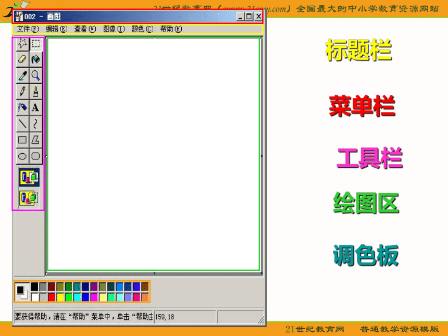Image resolution: width=448 pixels, height=336 pixels.
Task: Activate the Airbrush spray tool
Action: point(22,108)
